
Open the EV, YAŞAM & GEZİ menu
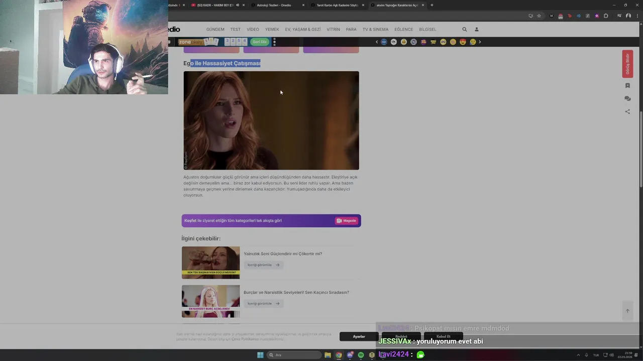tap(303, 30)
